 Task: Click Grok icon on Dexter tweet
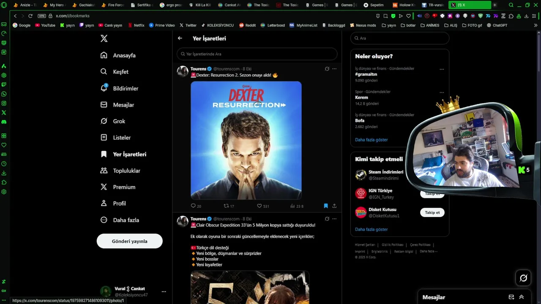pos(327,69)
